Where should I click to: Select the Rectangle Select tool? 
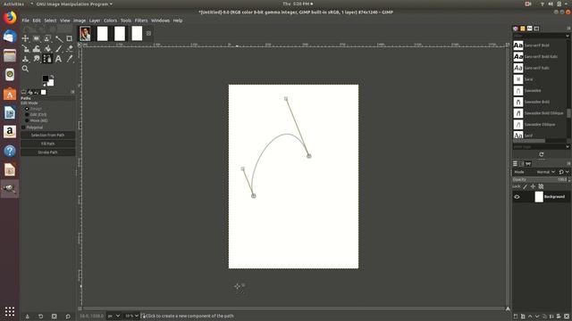[36, 38]
